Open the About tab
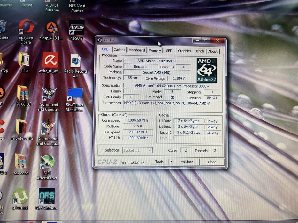298x223 pixels. (213, 51)
